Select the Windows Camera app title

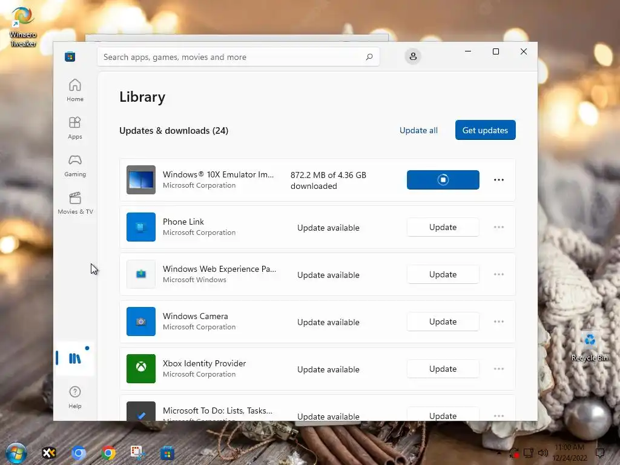(196, 316)
